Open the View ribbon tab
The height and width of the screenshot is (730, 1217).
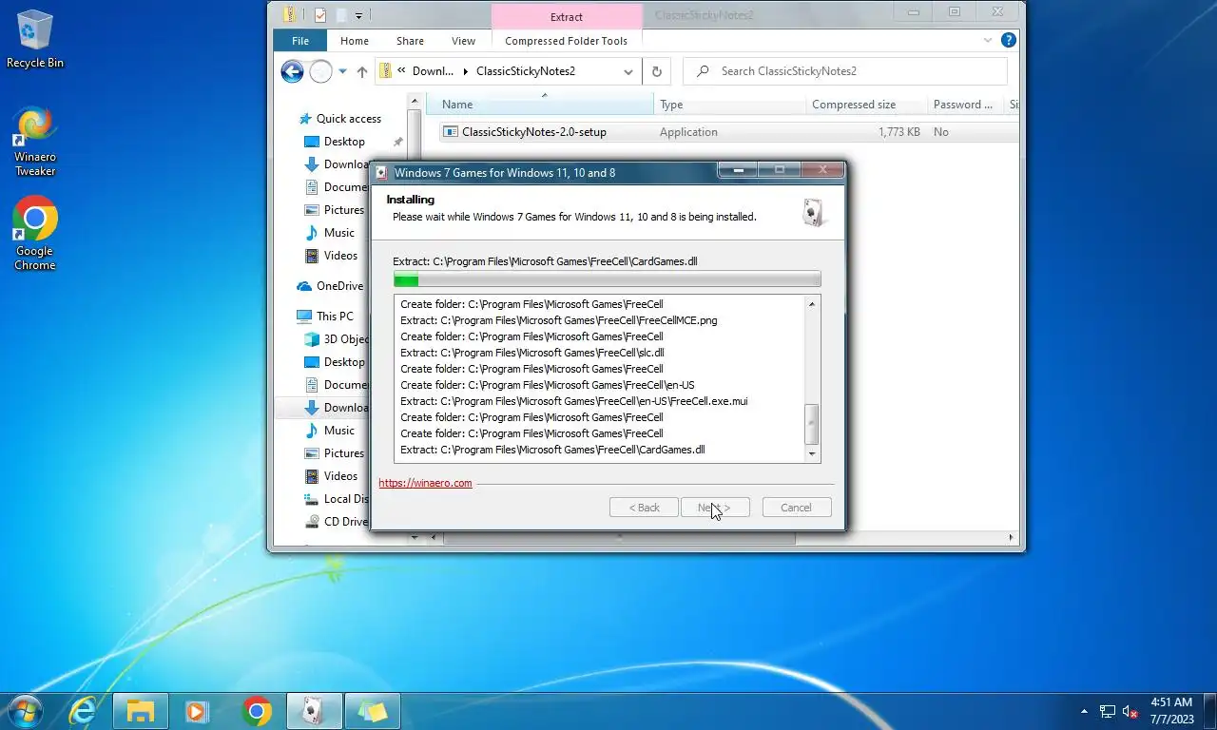point(463,41)
